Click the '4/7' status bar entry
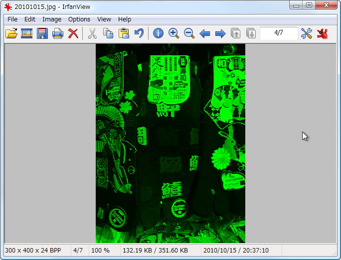Screen dimensions: 341x260 tap(78, 250)
